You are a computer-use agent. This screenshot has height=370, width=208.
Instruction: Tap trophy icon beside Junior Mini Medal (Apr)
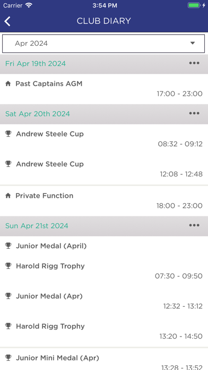click(x=8, y=358)
